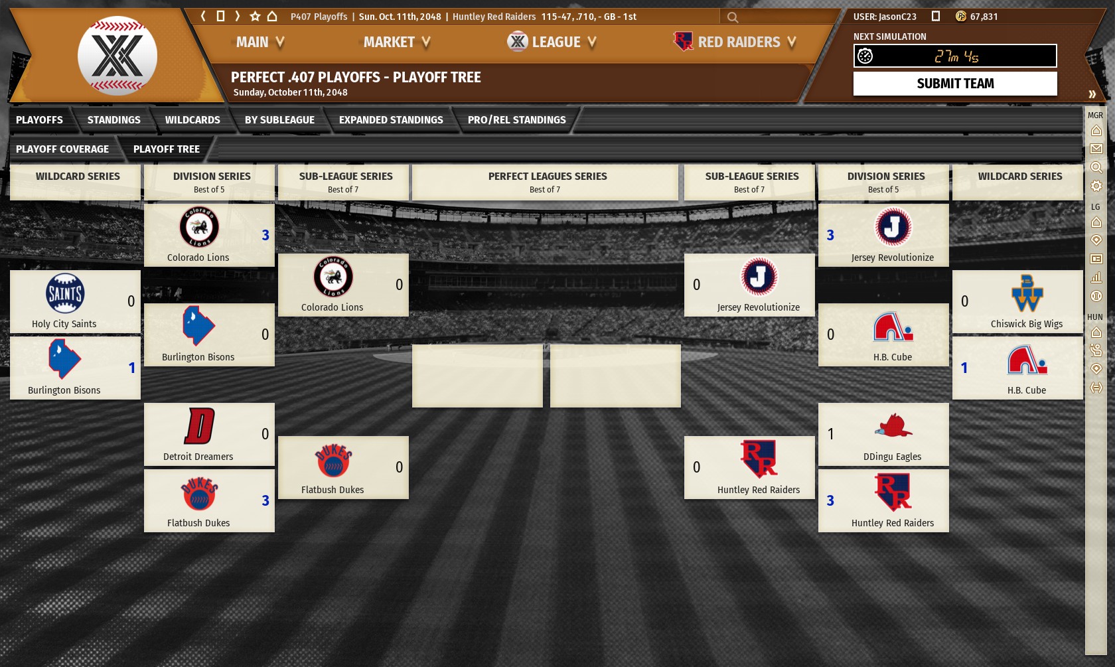The height and width of the screenshot is (667, 1115).
Task: Switch to the BY SUBLEAGUE tab
Action: pyautogui.click(x=279, y=120)
